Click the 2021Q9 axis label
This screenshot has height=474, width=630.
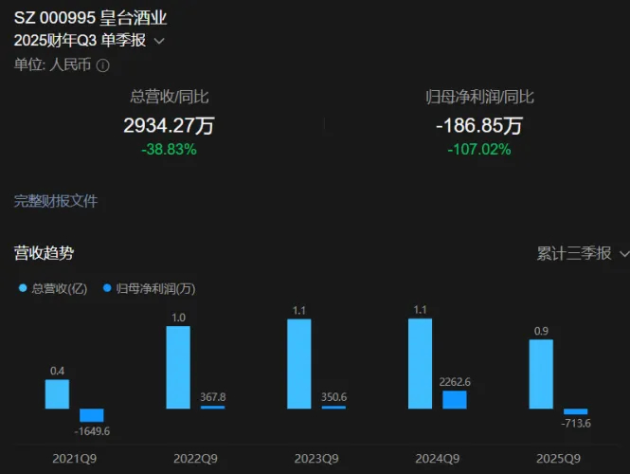tap(74, 459)
